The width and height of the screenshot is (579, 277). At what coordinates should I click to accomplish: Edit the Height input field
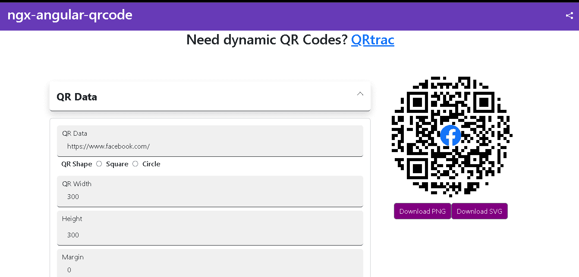point(210,228)
